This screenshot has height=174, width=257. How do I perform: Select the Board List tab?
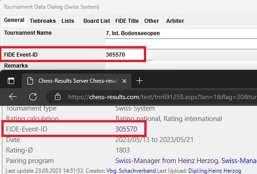[97, 21]
